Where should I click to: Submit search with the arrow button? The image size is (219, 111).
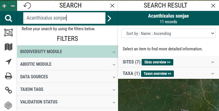(x=109, y=18)
